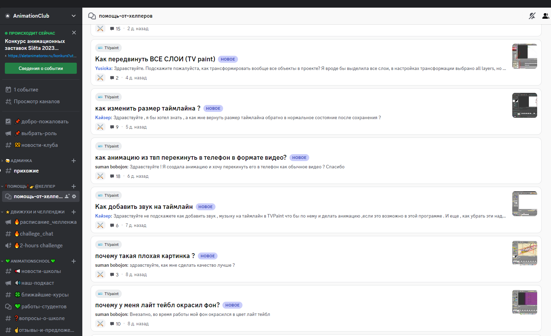Viewport: 551px width, 336px height.
Task: Open post Как добавить звук на таймлайн
Action: 144,207
